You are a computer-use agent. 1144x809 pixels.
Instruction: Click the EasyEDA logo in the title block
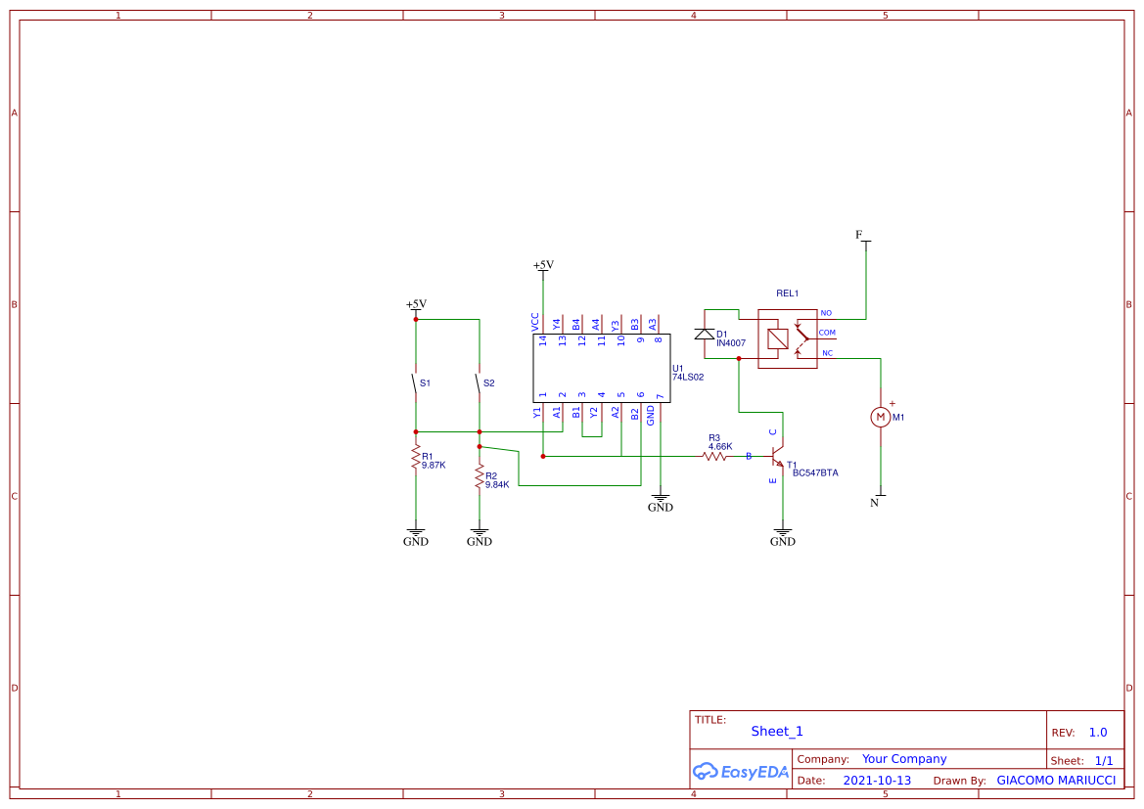[741, 772]
